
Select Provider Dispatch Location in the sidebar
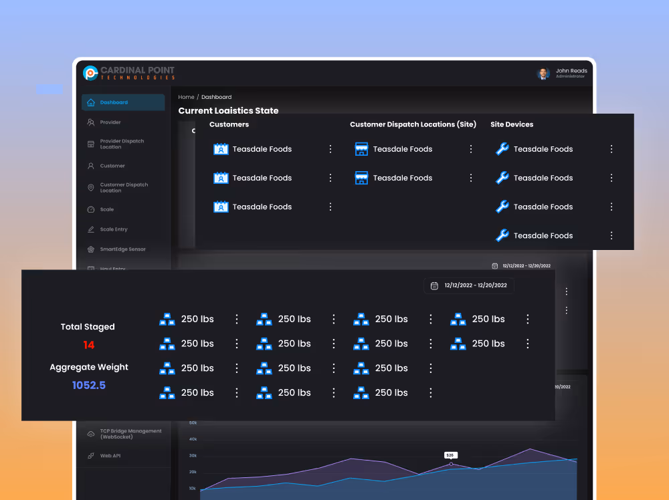point(122,144)
